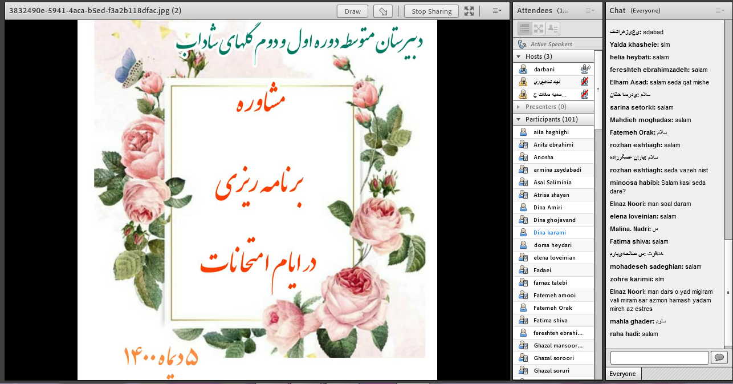
Task: Click muted microphone of second host
Action: click(x=585, y=82)
